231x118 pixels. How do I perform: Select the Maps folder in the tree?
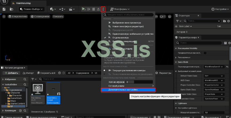click(13, 101)
